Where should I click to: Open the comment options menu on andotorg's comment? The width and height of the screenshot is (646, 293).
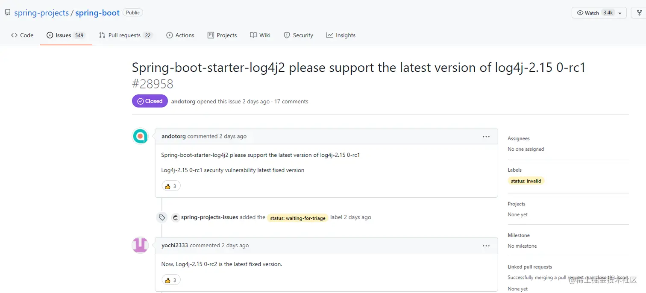pos(486,136)
